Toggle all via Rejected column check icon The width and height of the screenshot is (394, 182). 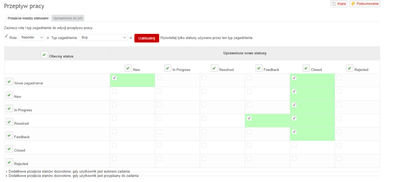[x=350, y=68]
